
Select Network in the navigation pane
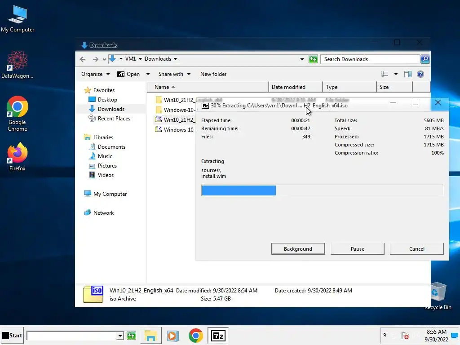(x=99, y=212)
